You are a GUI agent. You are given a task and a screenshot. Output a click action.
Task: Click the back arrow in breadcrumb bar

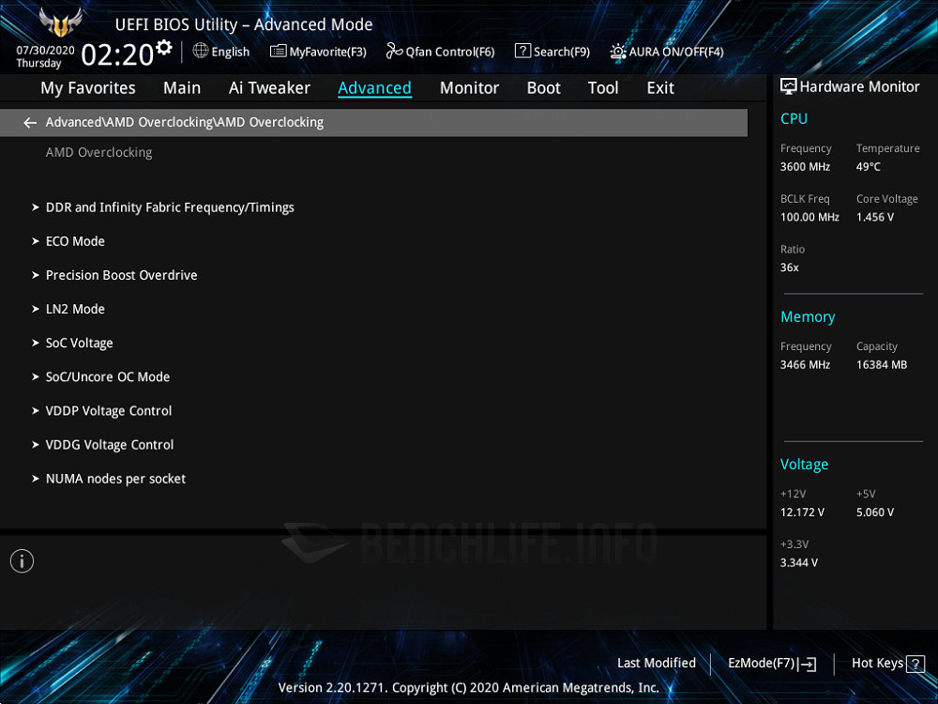pyautogui.click(x=30, y=123)
